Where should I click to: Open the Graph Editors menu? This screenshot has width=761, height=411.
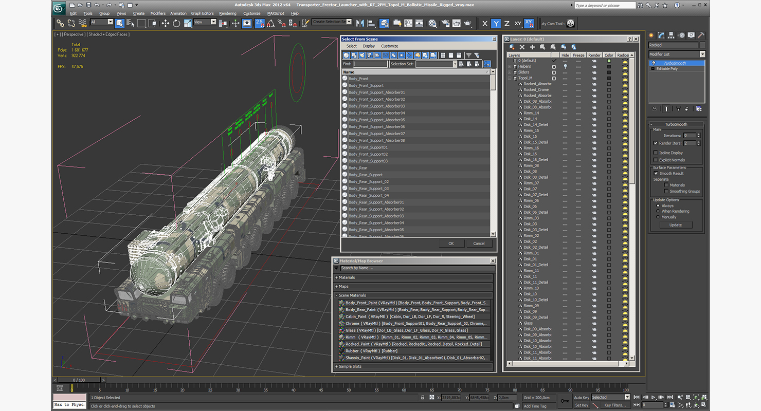202,13
